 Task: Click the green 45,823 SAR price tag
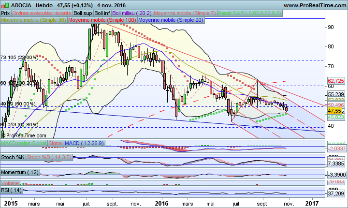click(336, 117)
